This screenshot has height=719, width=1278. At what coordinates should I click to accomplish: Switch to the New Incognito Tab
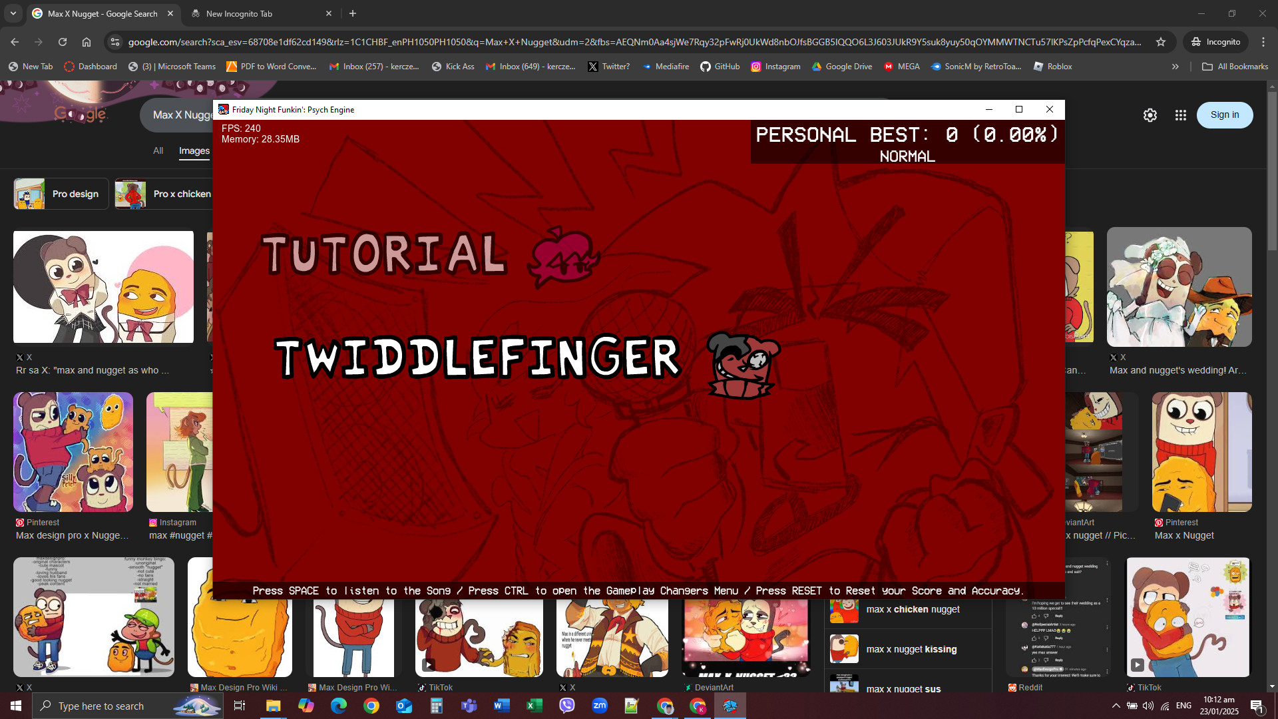tap(240, 13)
